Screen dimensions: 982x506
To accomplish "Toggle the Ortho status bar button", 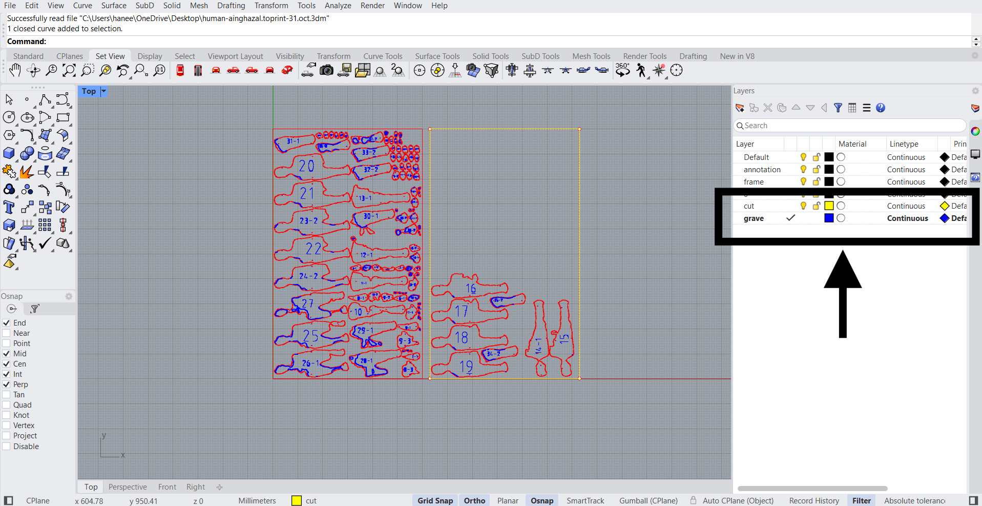I will point(474,501).
